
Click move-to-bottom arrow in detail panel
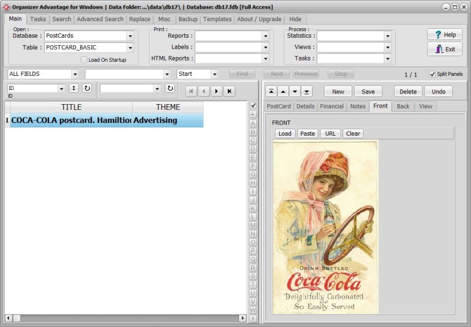(307, 92)
